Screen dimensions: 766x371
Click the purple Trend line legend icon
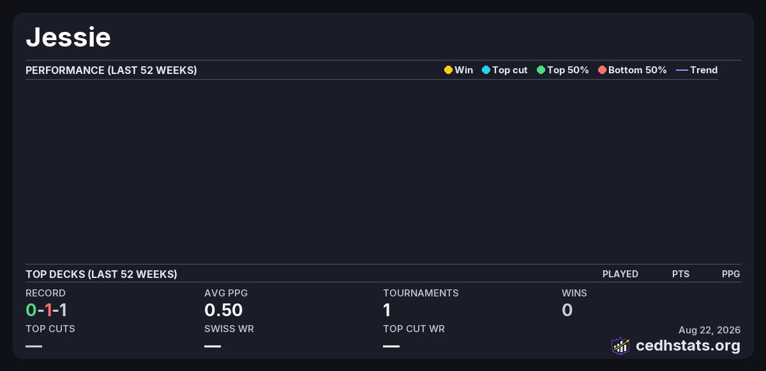pos(682,70)
